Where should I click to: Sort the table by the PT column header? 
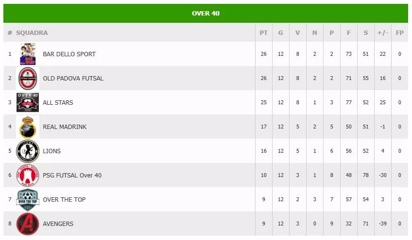(263, 33)
